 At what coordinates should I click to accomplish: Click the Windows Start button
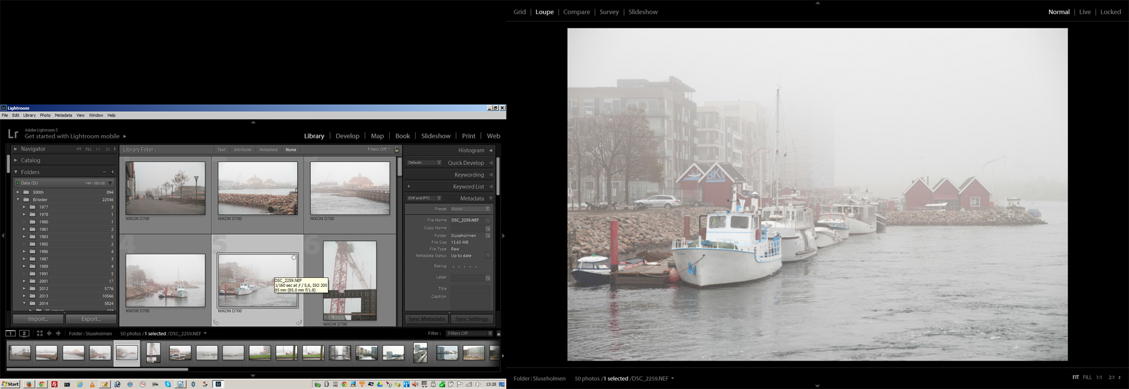coord(10,384)
